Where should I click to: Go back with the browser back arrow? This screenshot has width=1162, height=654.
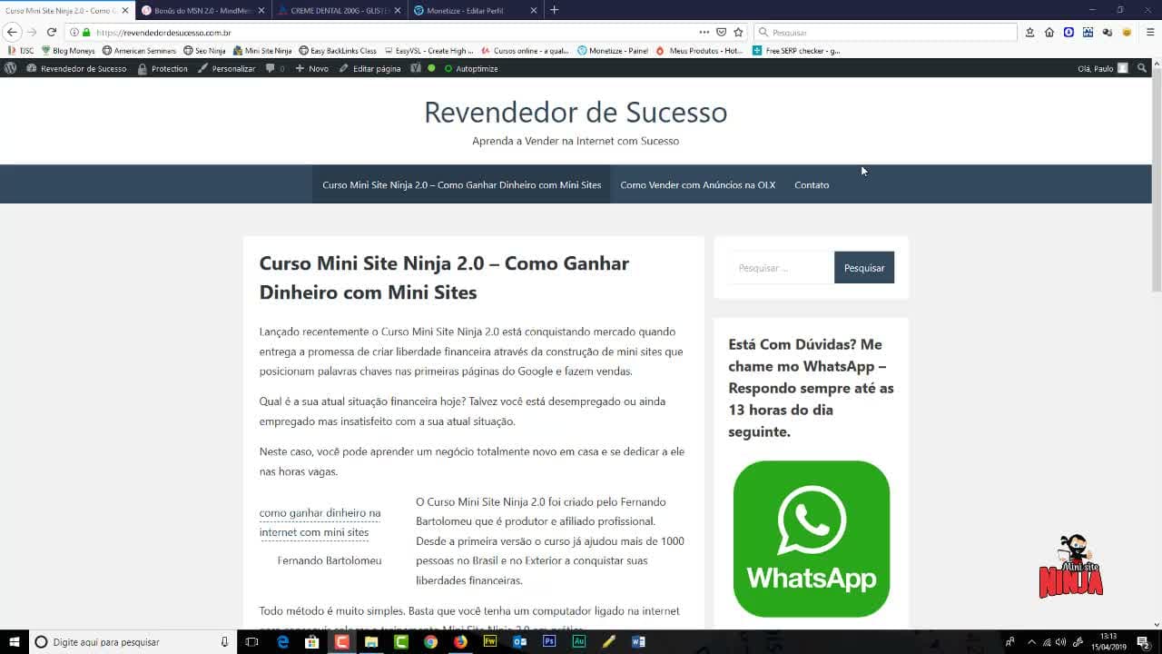[12, 32]
